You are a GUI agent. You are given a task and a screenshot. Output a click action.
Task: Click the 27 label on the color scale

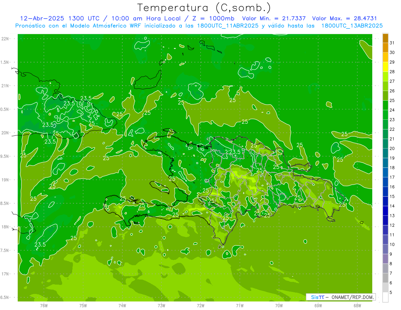pos(392,81)
